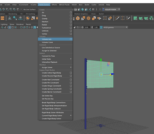Click the exposure value field 0.00
This screenshot has height=134, width=154.
tap(87, 27)
